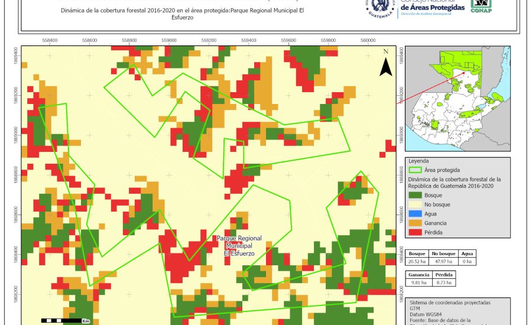Click the Sistema de coordenadas proyectadas text
The height and width of the screenshot is (325, 532).
point(450,302)
